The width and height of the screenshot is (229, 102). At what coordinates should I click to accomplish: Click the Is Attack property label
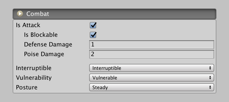click(28, 25)
